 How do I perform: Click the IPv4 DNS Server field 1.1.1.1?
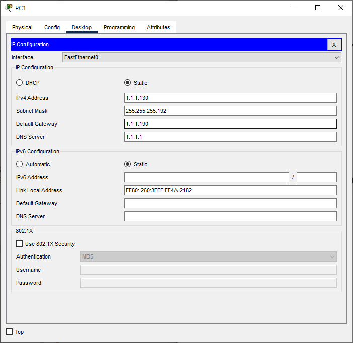(x=230, y=137)
